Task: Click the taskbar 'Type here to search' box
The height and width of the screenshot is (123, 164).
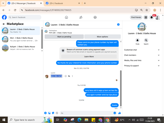Action: (31, 120)
